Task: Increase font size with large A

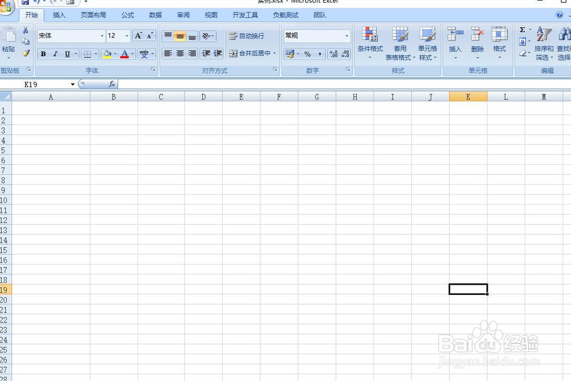Action: 138,36
